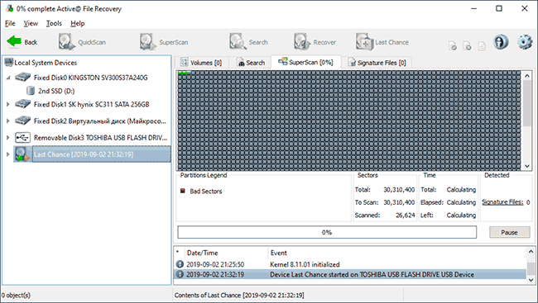This screenshot has height=303, width=538.
Task: Select Last Chance [2019-09-02 21:32:19] row
Action: tap(102, 154)
